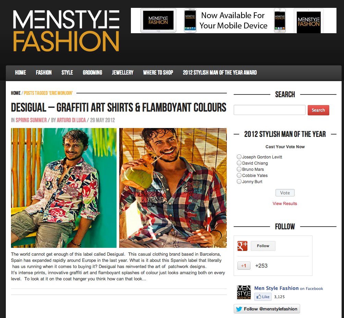The image size is (344, 318).
Task: Open the Fashion menu in navigation bar
Action: (44, 73)
